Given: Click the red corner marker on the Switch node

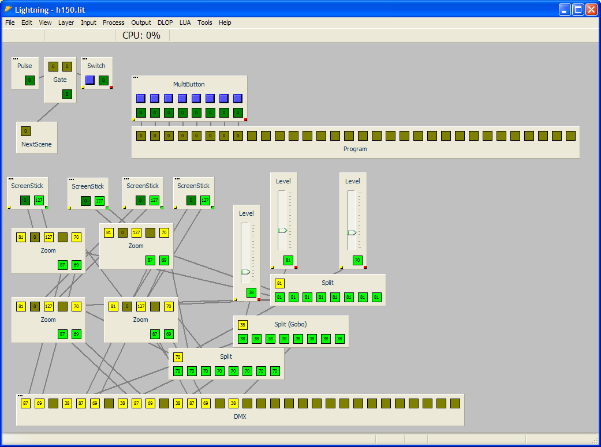Looking at the screenshot, I should tap(111, 88).
